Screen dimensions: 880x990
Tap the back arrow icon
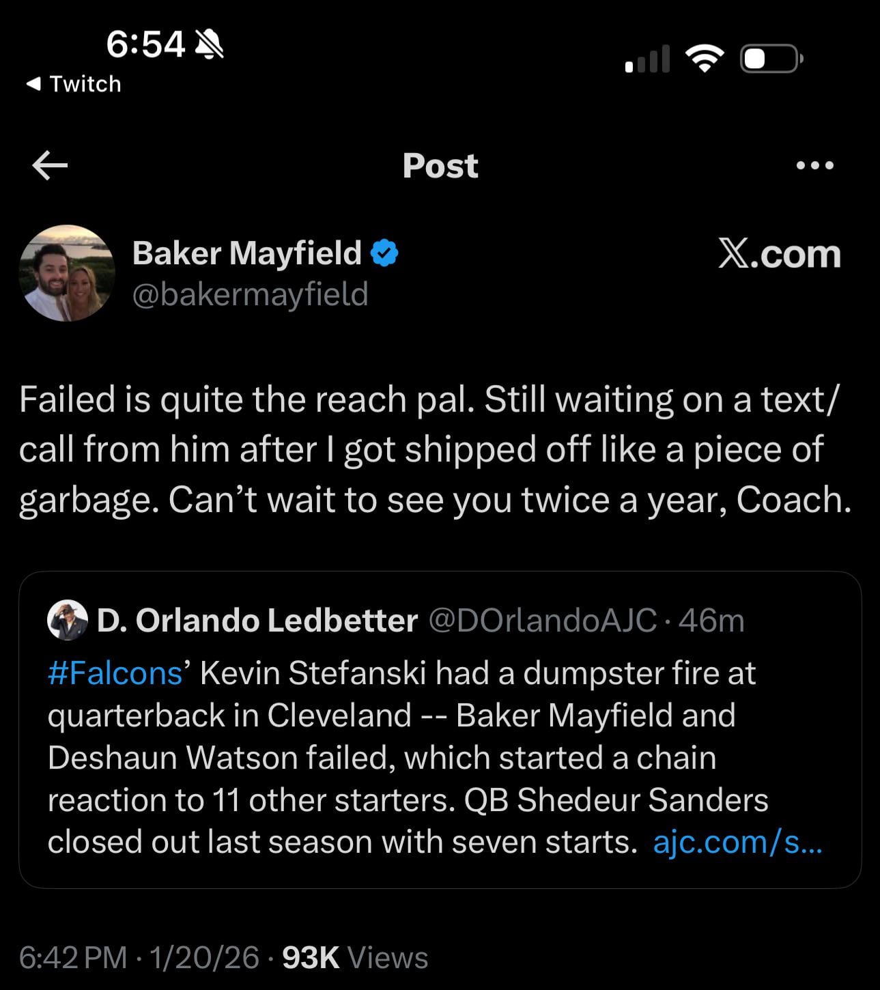click(x=50, y=165)
